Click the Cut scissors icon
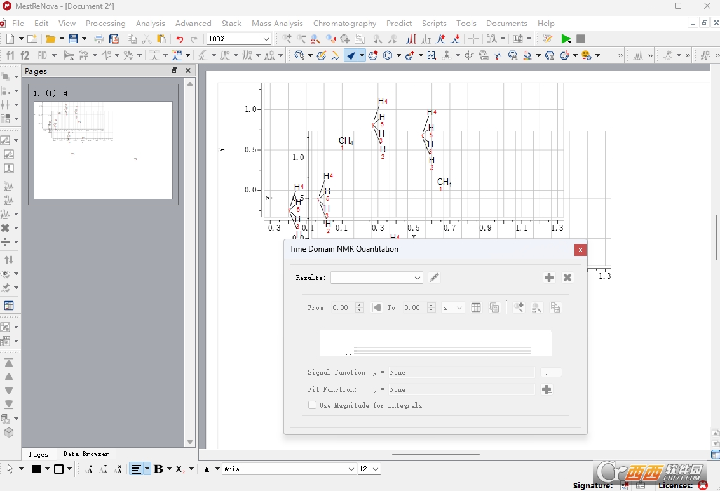 [x=147, y=39]
